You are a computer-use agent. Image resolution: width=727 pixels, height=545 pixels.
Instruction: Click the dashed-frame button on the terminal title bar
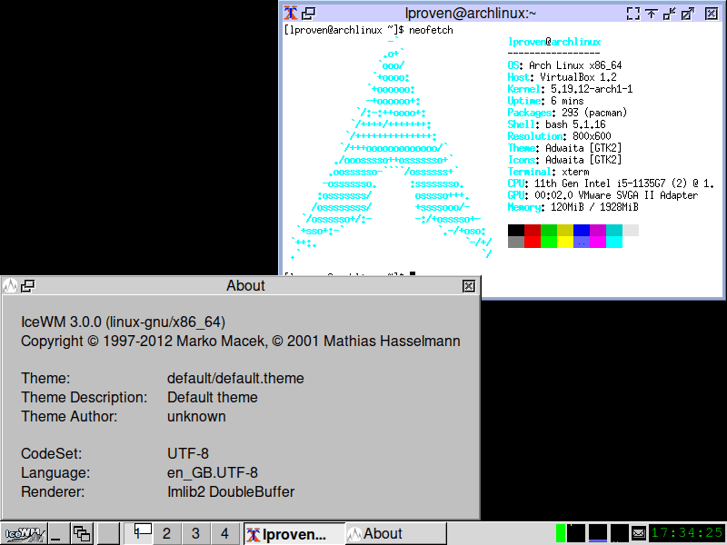632,14
